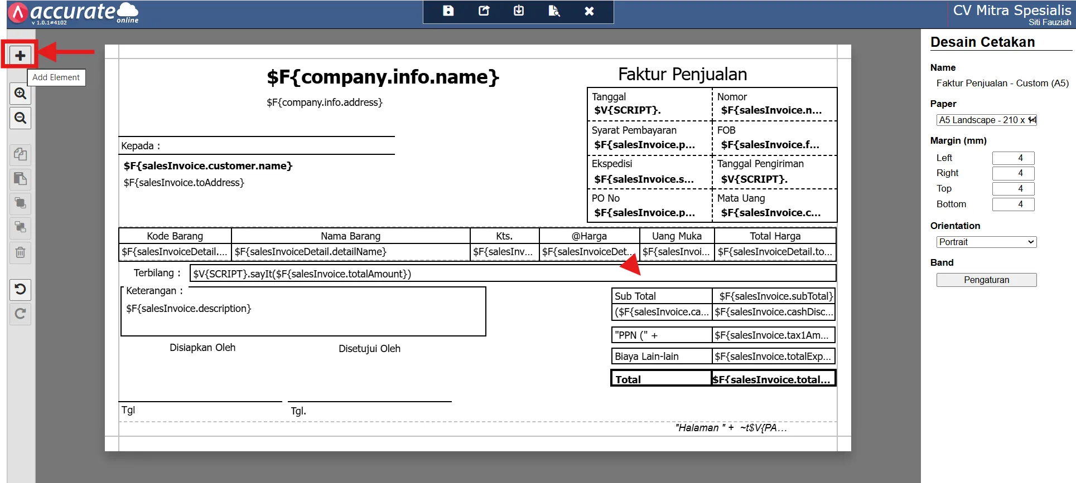Select the Kepada : label
The height and width of the screenshot is (483, 1076).
[x=141, y=146]
